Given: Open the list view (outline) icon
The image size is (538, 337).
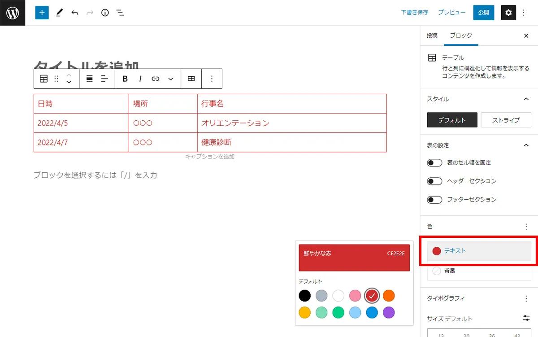Looking at the screenshot, I should 120,13.
